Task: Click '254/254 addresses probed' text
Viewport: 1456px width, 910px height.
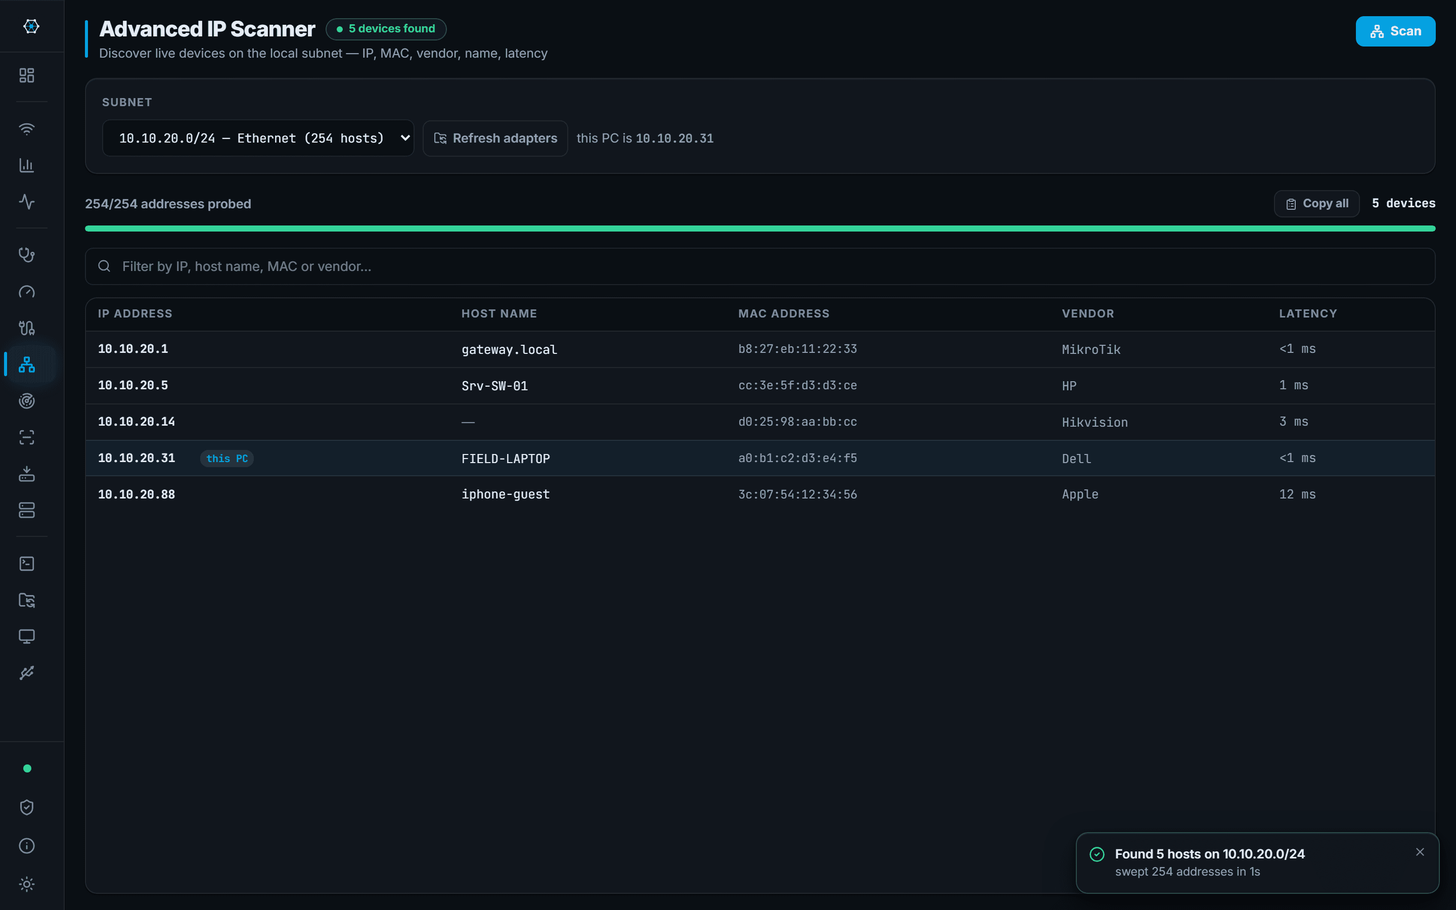Action: pyautogui.click(x=168, y=204)
